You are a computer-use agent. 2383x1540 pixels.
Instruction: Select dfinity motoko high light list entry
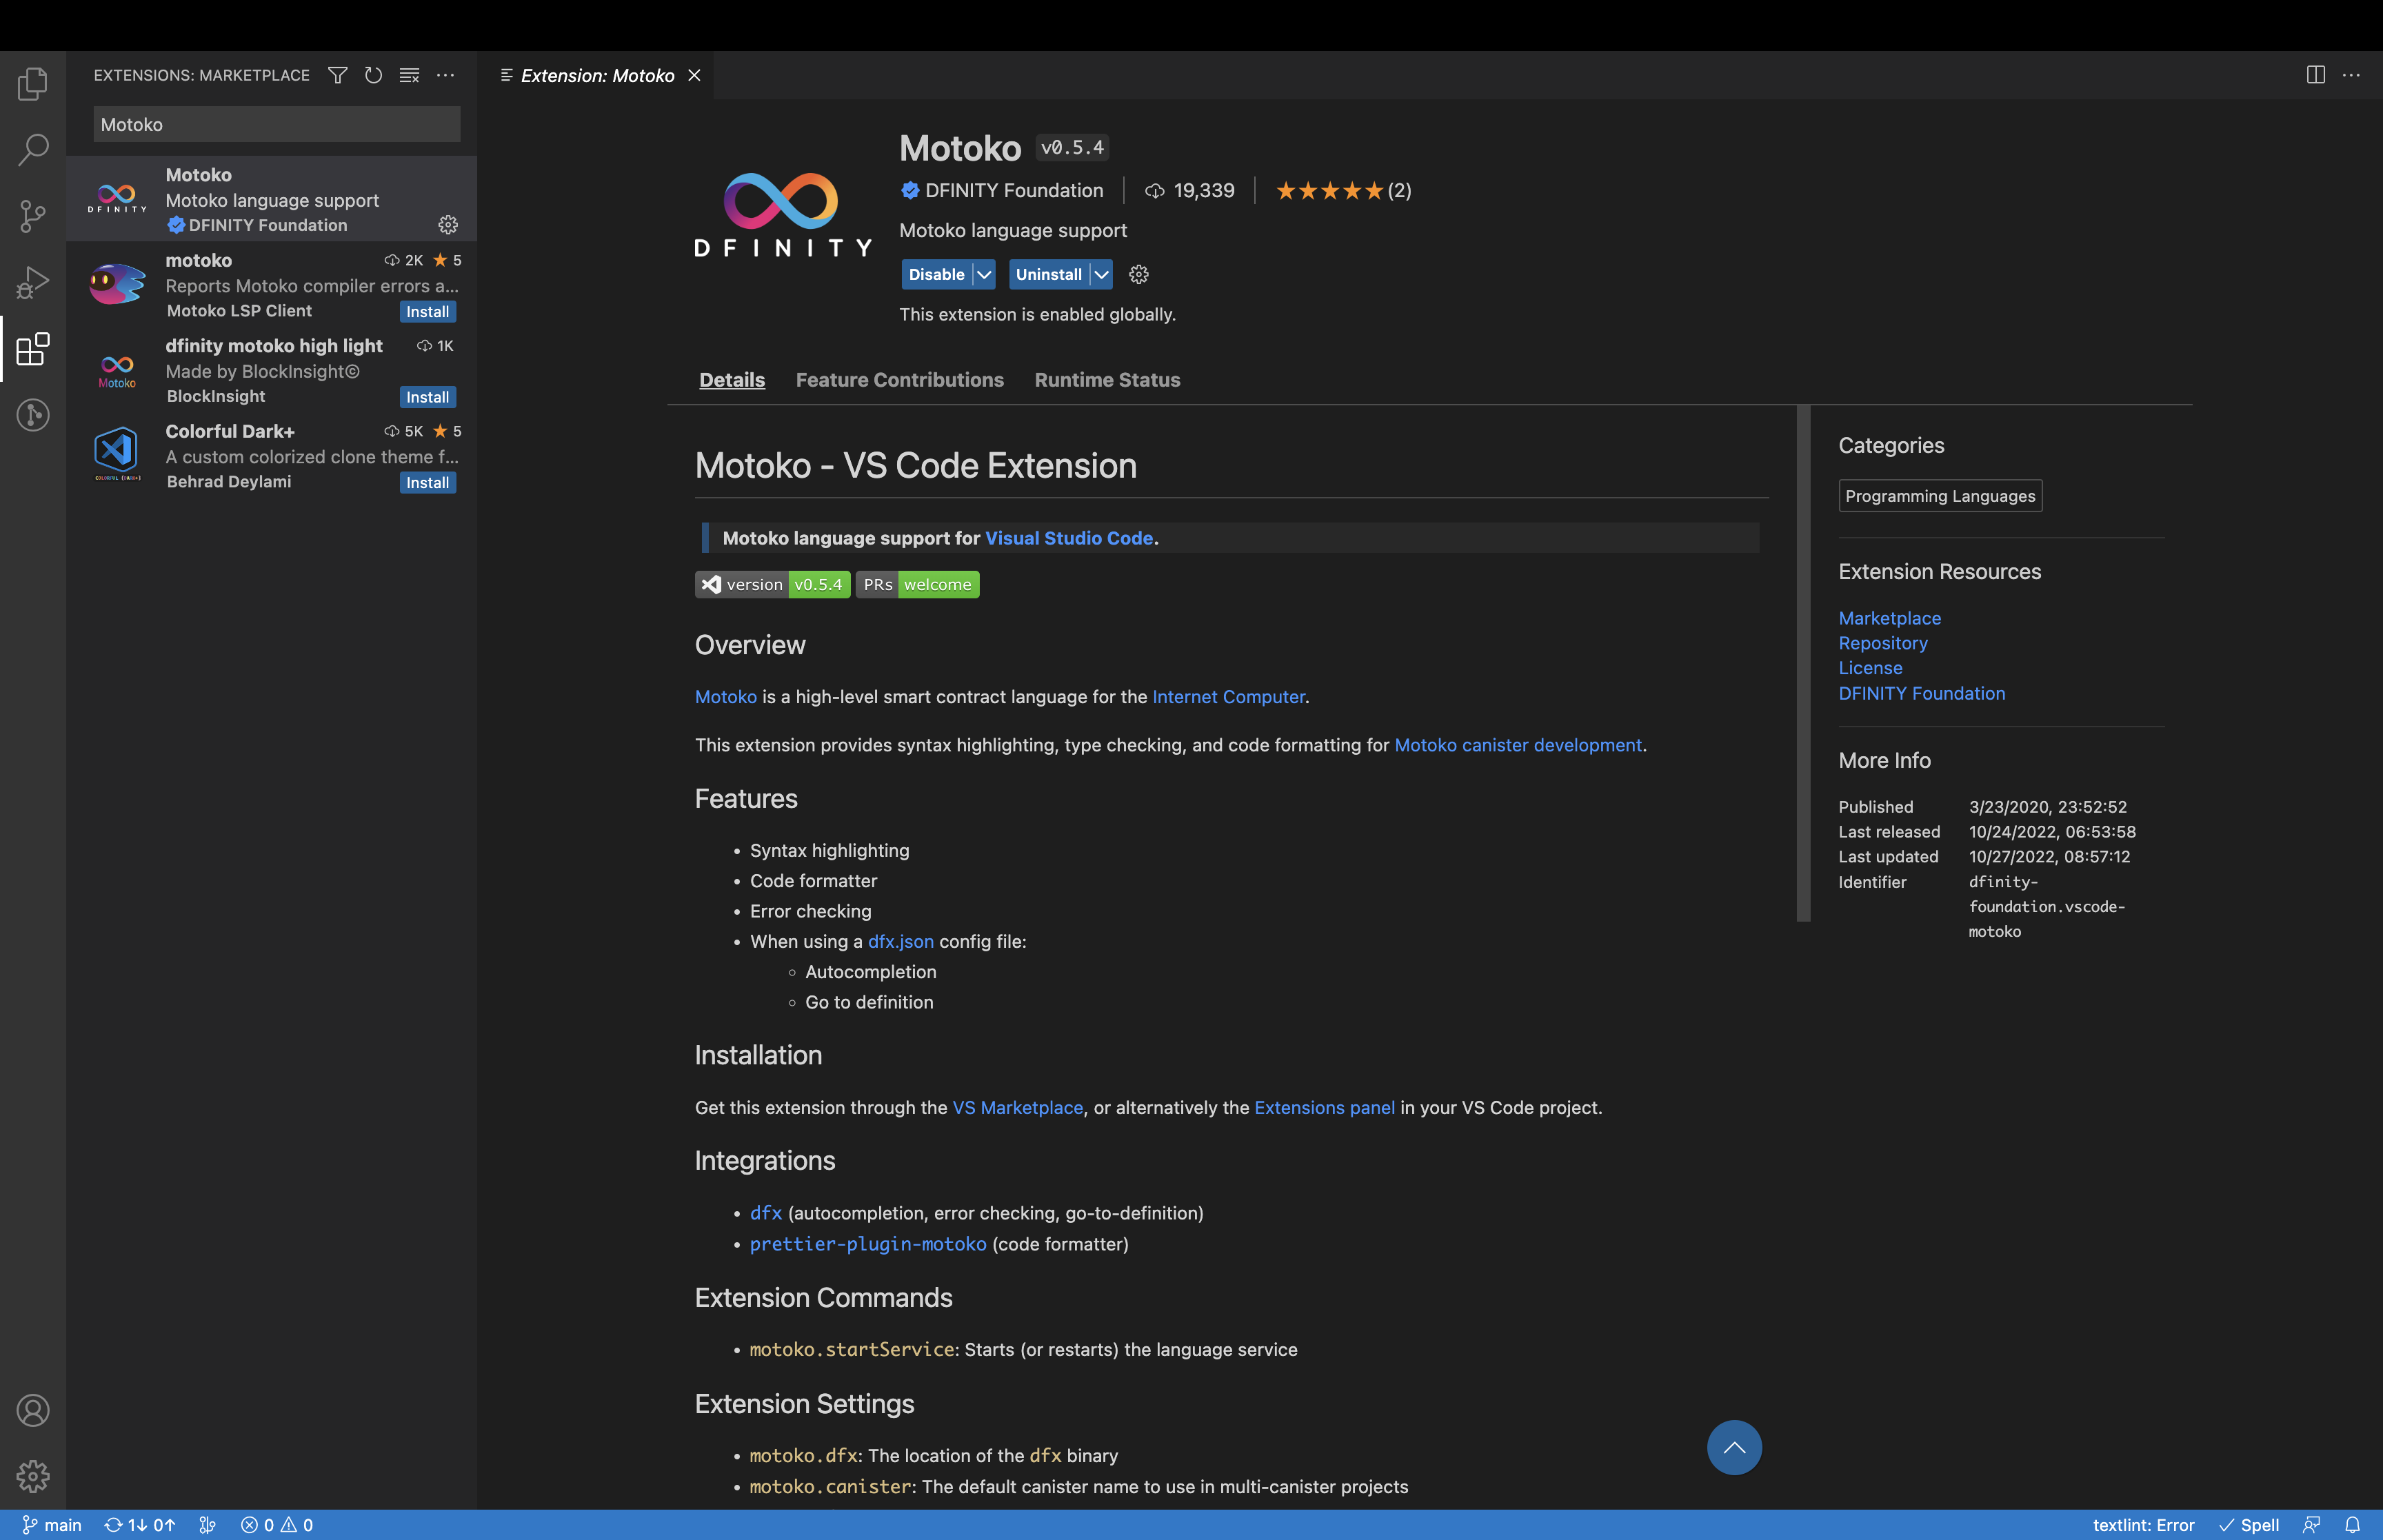[272, 370]
